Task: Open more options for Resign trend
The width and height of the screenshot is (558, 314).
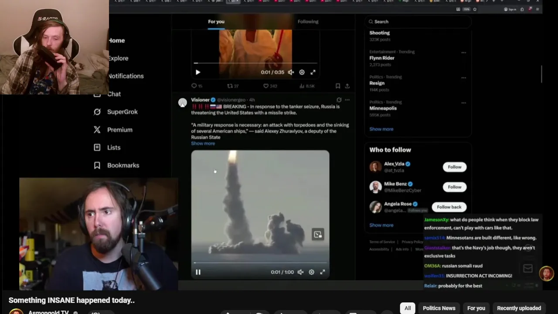Action: click(x=463, y=78)
